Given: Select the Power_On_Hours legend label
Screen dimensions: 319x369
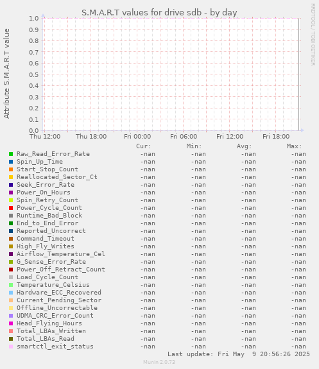Looking at the screenshot, I should (x=44, y=193).
